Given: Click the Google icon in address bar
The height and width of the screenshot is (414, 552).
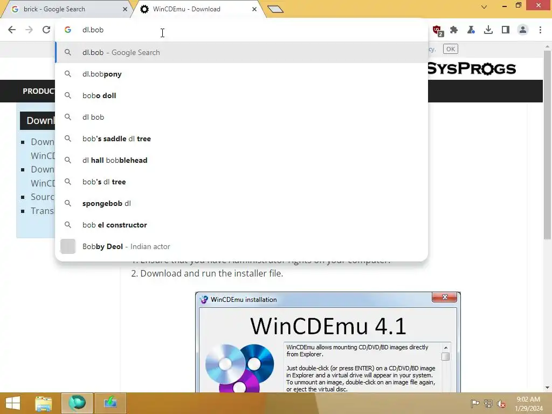Looking at the screenshot, I should click(68, 30).
